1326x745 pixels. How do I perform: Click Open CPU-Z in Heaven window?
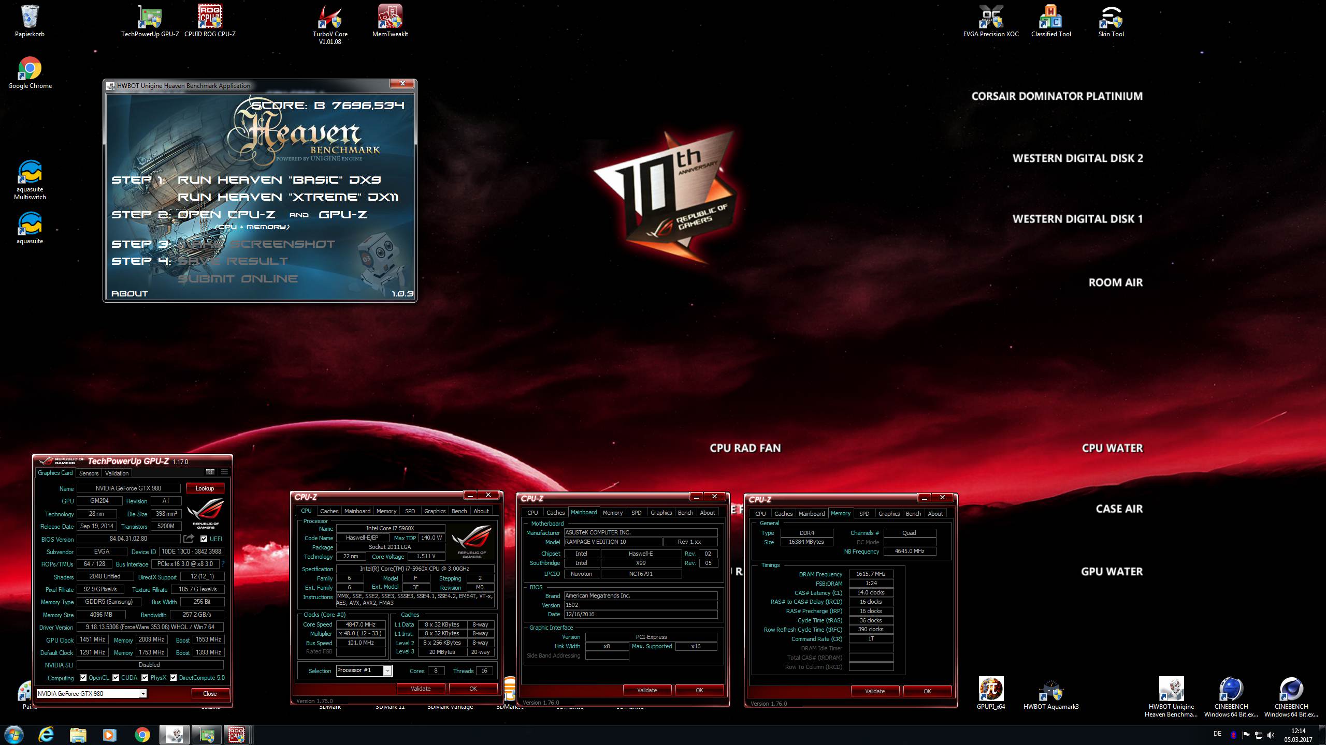[x=226, y=214]
